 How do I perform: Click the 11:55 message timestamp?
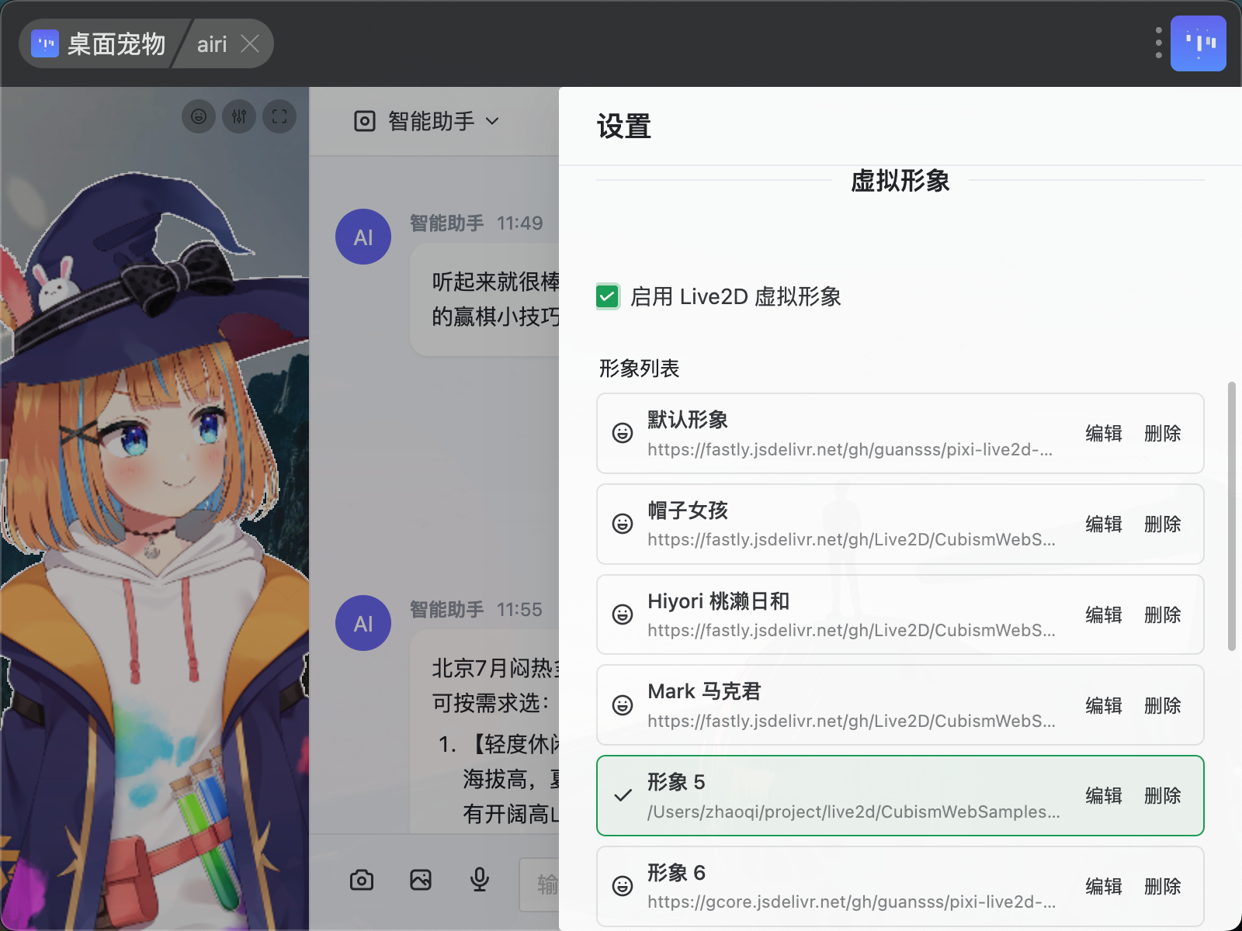coord(520,610)
